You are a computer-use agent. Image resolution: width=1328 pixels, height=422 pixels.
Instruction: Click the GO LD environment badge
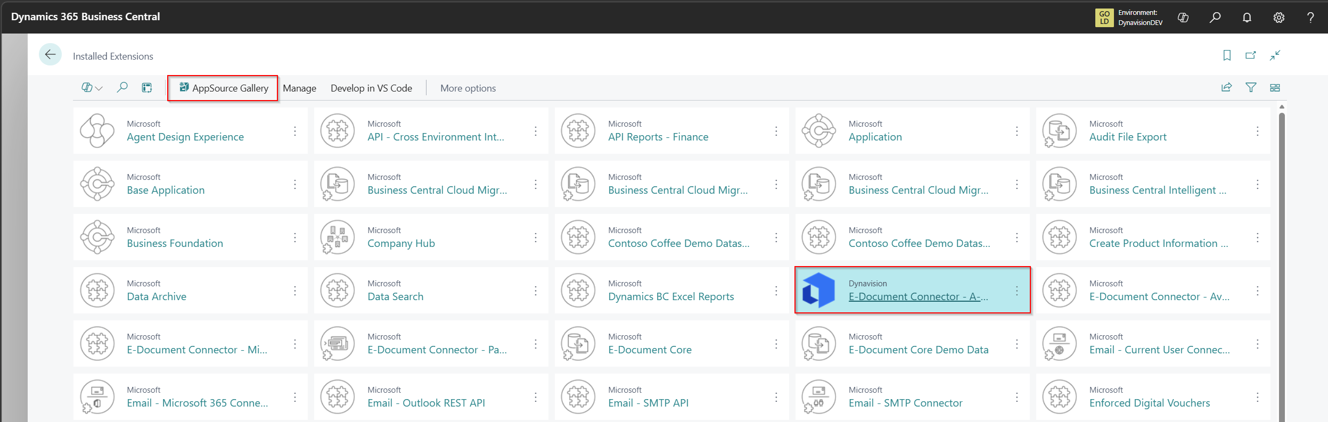tap(1104, 18)
